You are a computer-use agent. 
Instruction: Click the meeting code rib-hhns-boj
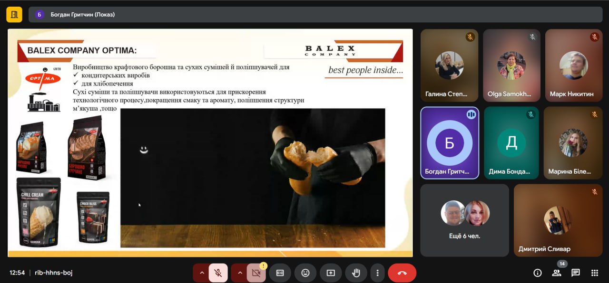[x=54, y=273]
